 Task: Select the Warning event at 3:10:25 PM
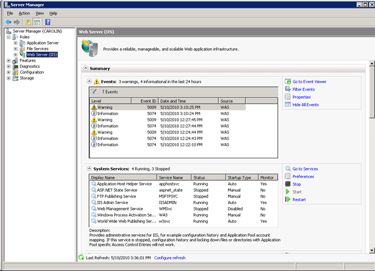pyautogui.click(x=168, y=107)
